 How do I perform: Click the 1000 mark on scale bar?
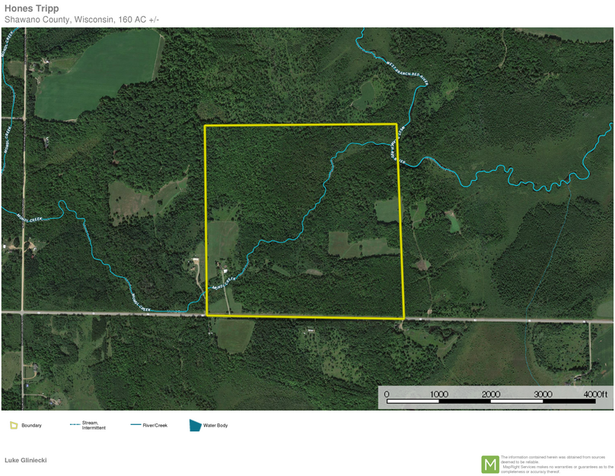pyautogui.click(x=438, y=394)
